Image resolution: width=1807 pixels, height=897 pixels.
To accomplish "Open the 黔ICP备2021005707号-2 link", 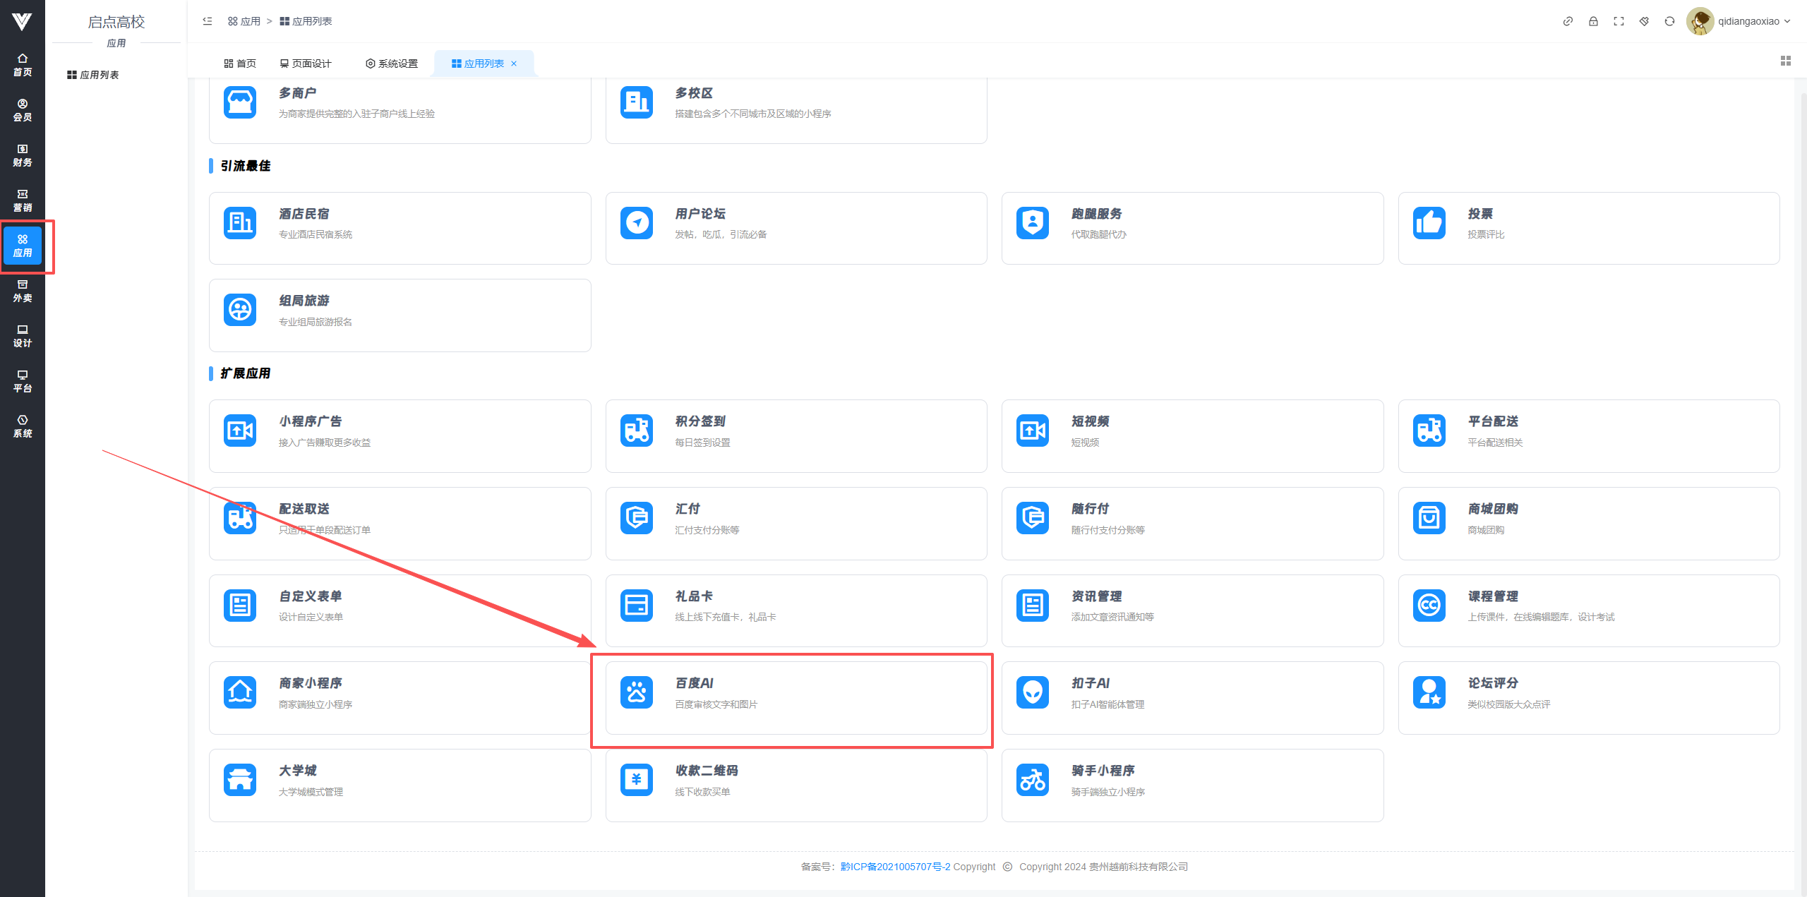I will pos(894,867).
